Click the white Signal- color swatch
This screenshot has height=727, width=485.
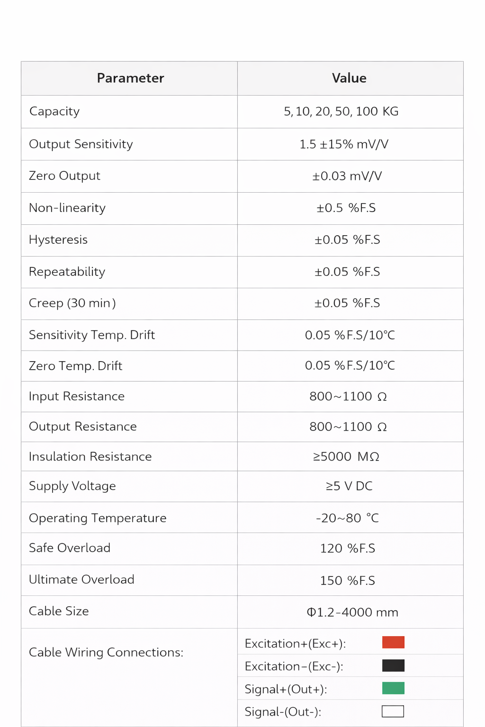393,711
